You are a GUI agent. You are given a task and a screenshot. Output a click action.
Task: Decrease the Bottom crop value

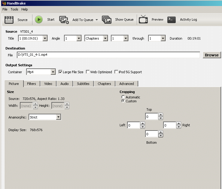click(161, 136)
